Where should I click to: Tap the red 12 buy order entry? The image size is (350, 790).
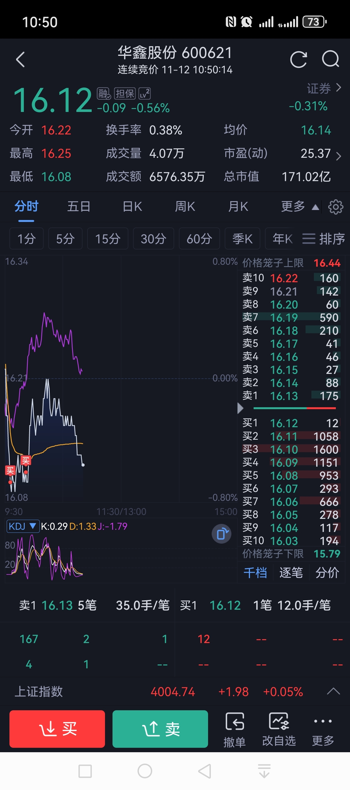pos(204,639)
